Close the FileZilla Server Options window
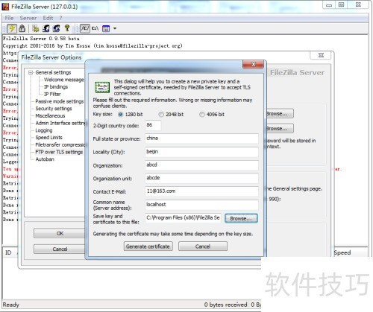 321,55
